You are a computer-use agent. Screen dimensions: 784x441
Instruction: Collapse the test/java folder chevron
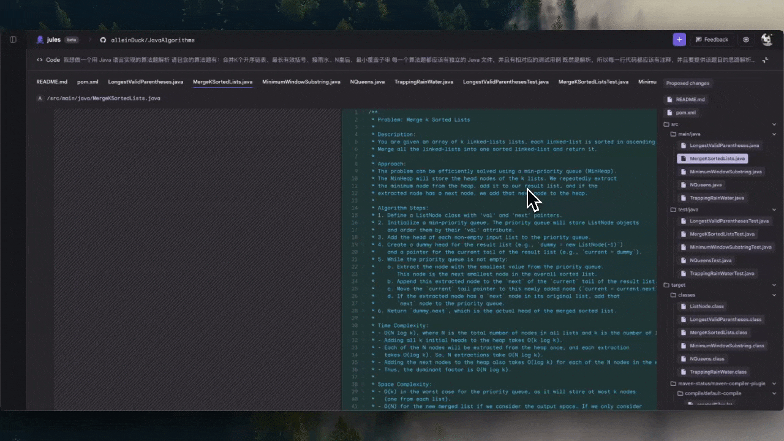[x=774, y=209]
